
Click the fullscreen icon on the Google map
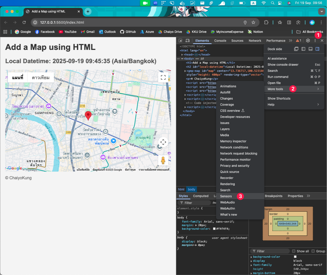(x=163, y=78)
